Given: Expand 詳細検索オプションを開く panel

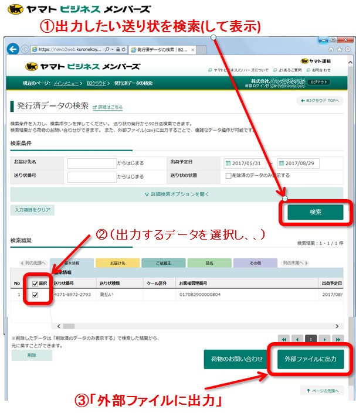Looking at the screenshot, I should tap(177, 194).
